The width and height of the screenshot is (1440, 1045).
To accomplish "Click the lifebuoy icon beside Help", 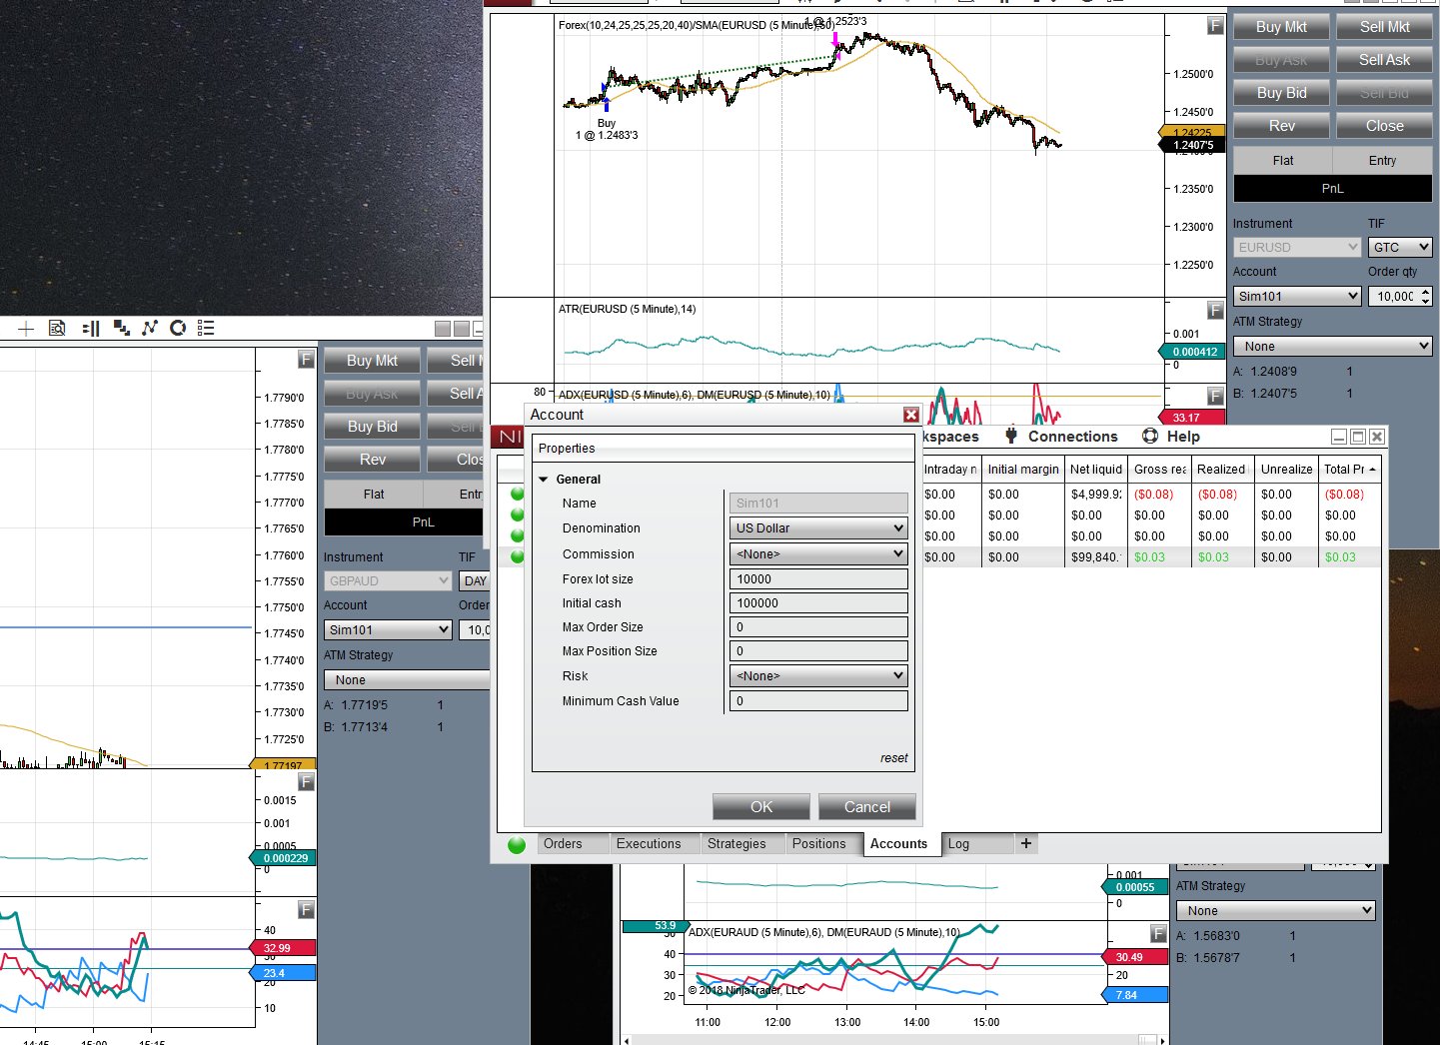I will pyautogui.click(x=1150, y=436).
